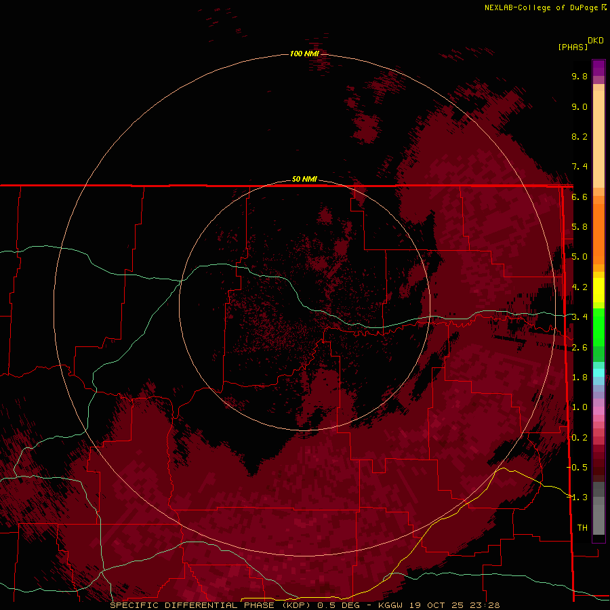Screen dimensions: 610x610
Task: Click the TH label on color scale
Action: click(x=582, y=528)
